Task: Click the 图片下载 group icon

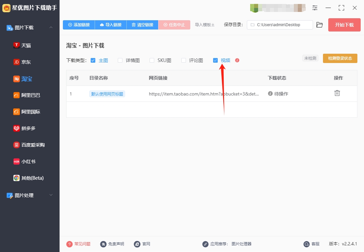Action: 10,28
